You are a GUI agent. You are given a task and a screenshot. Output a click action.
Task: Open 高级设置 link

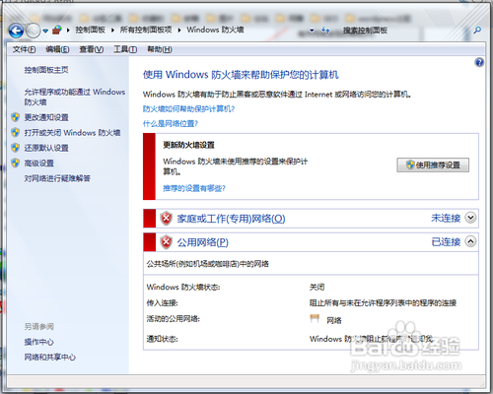pyautogui.click(x=39, y=164)
